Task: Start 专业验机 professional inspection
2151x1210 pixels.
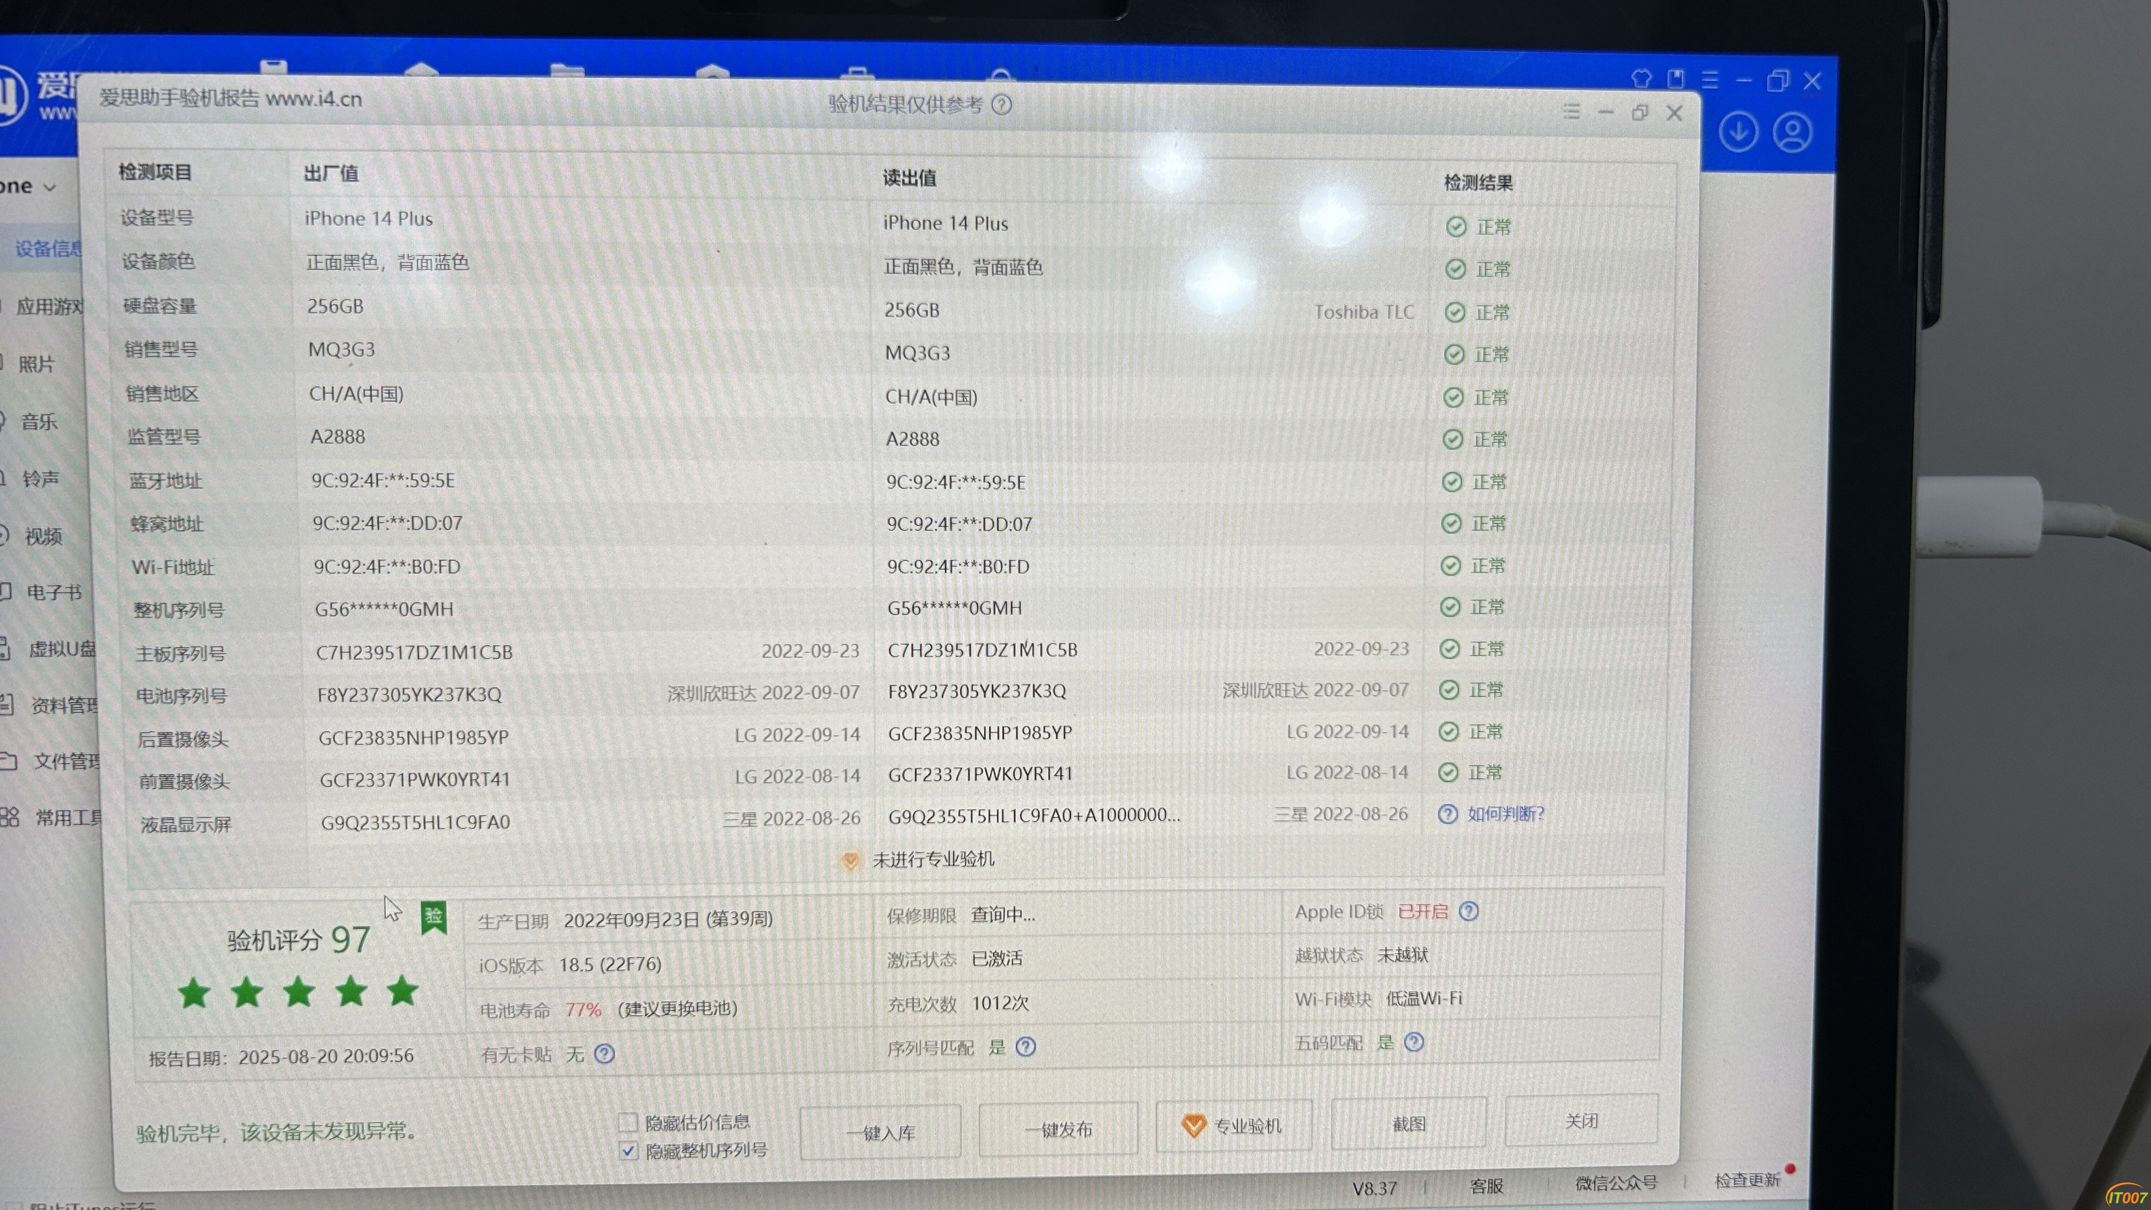Action: point(1233,1126)
